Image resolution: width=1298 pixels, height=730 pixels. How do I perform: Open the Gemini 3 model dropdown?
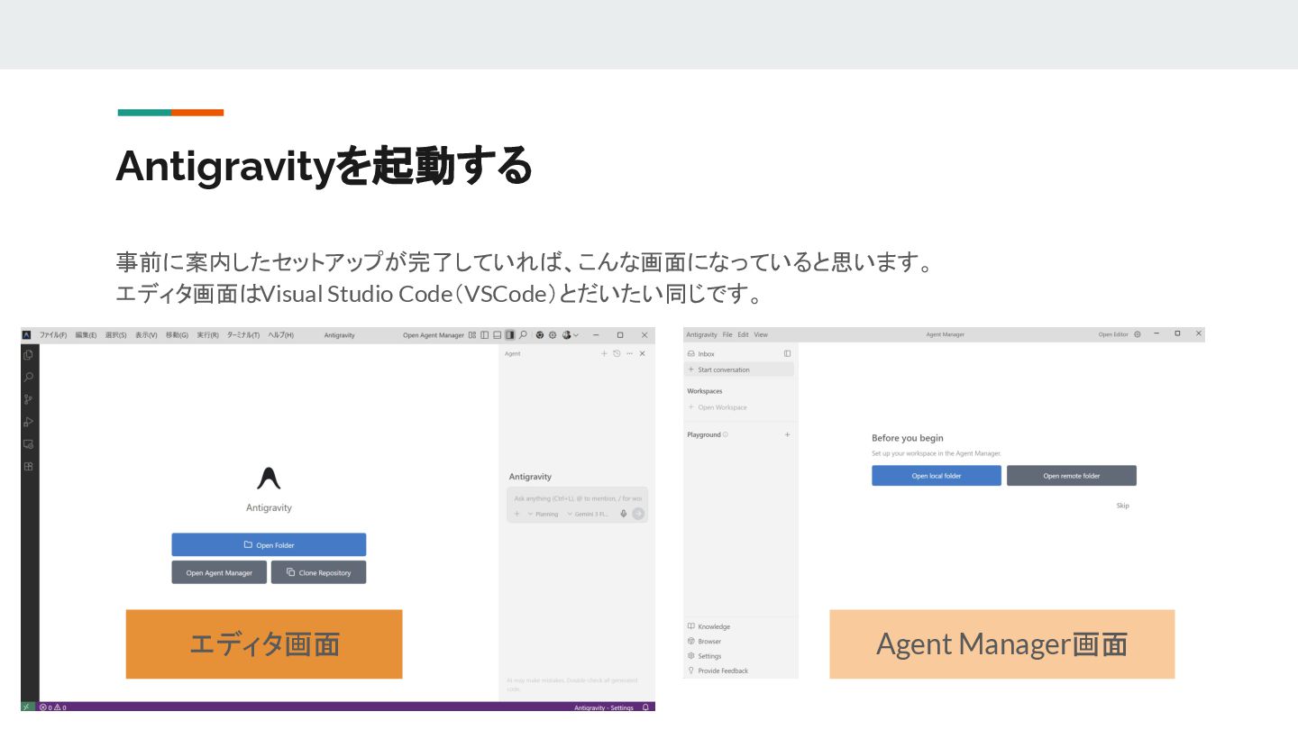[x=588, y=514]
